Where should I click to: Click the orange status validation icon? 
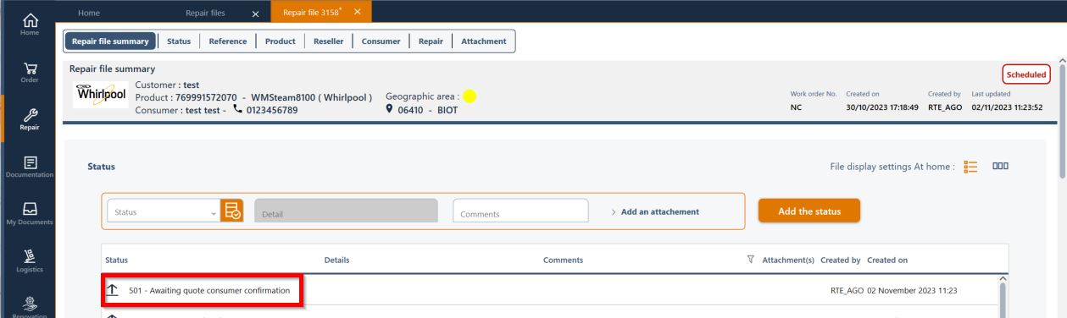tap(231, 211)
